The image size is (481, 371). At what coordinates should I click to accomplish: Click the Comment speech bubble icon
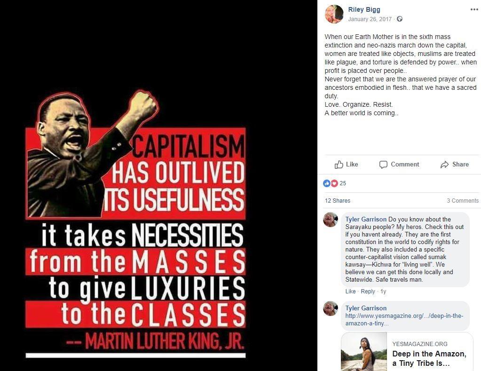pos(383,165)
